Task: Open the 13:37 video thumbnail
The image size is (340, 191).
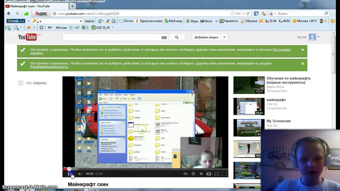Action: tap(249, 85)
